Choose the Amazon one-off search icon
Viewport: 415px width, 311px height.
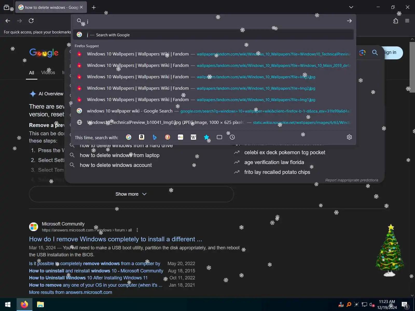(142, 137)
